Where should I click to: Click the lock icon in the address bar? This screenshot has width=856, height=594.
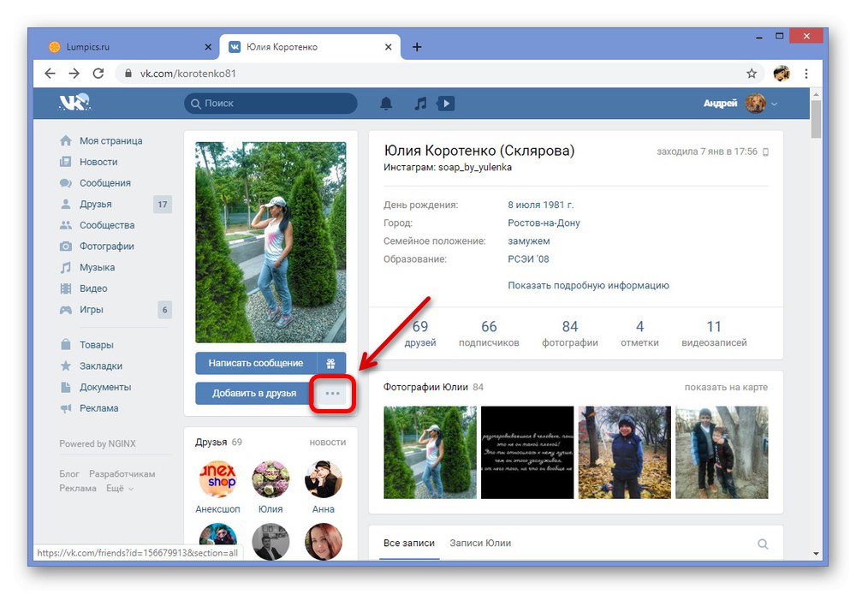[128, 73]
